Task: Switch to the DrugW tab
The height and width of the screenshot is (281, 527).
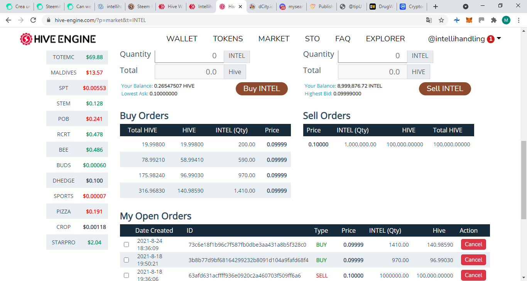Action: coord(382,7)
